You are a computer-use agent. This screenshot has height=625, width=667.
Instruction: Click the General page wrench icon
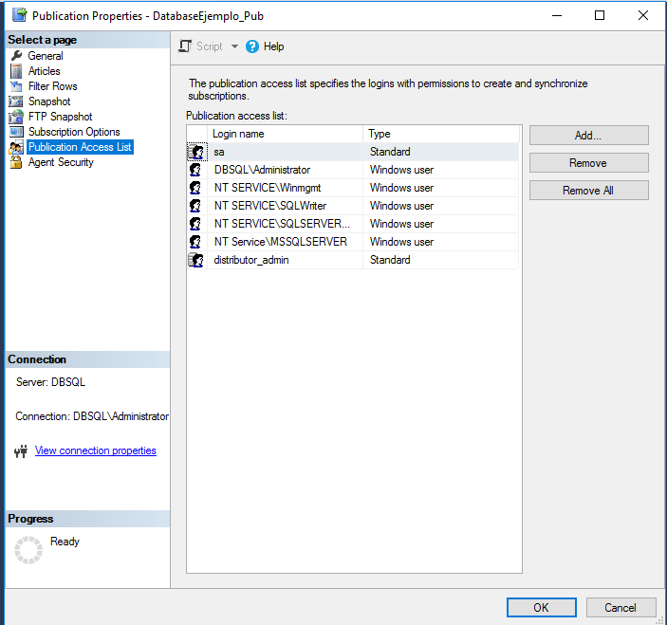(x=16, y=56)
